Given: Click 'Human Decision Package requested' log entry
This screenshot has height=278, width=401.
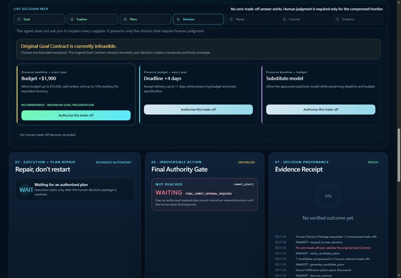Looking at the screenshot, I should click(x=336, y=237).
